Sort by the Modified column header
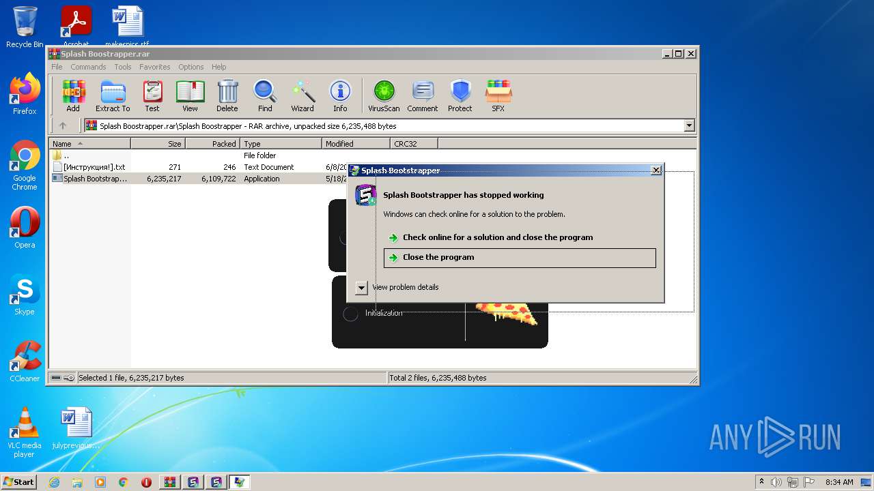The height and width of the screenshot is (491, 874). (356, 144)
